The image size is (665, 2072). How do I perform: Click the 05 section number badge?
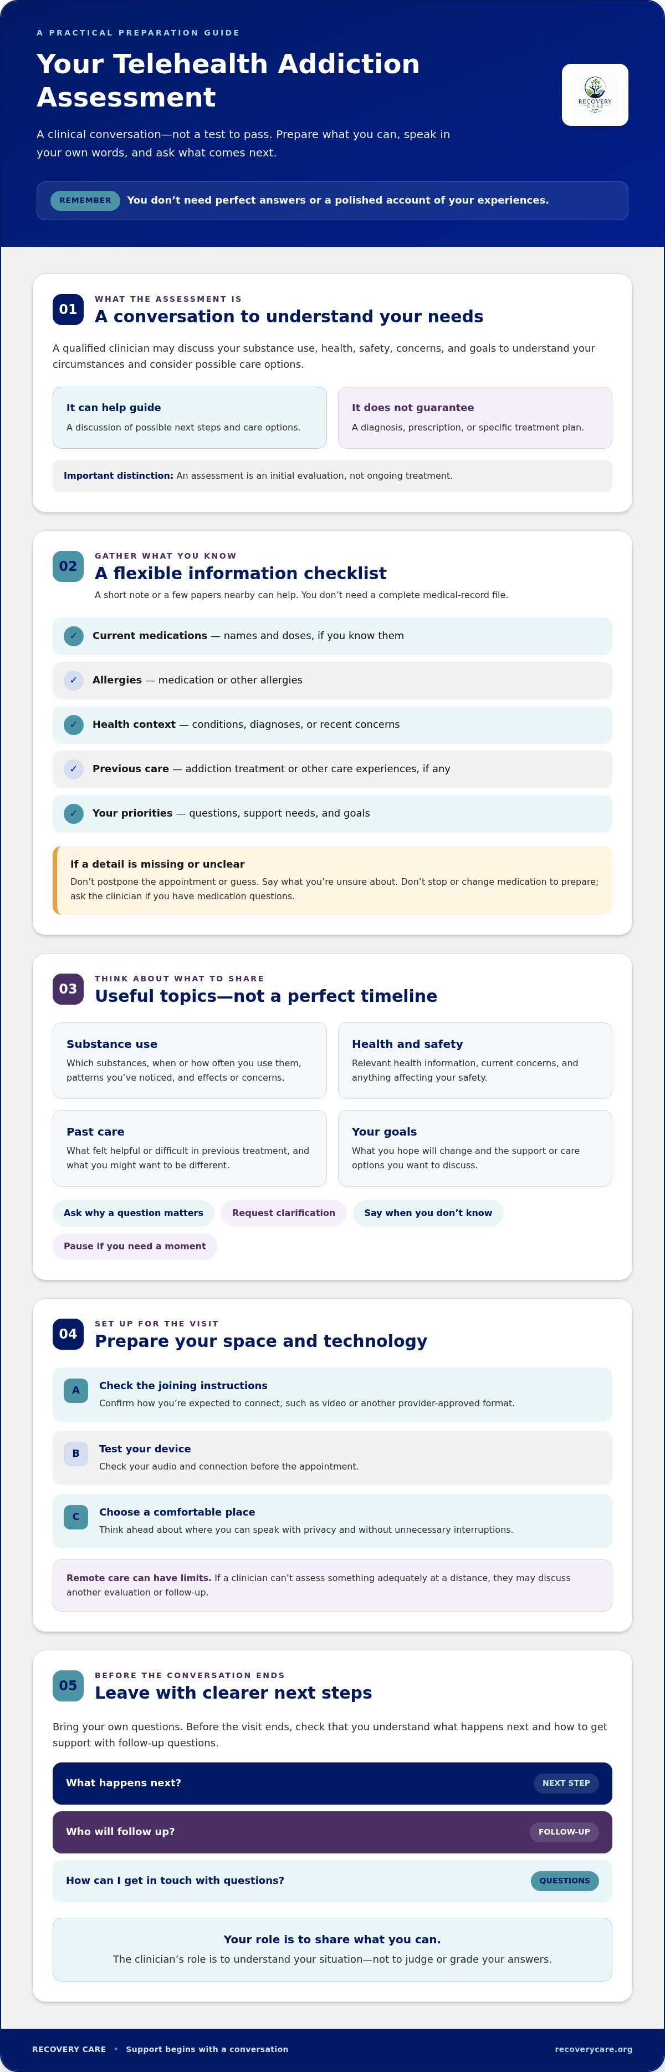click(x=68, y=1686)
